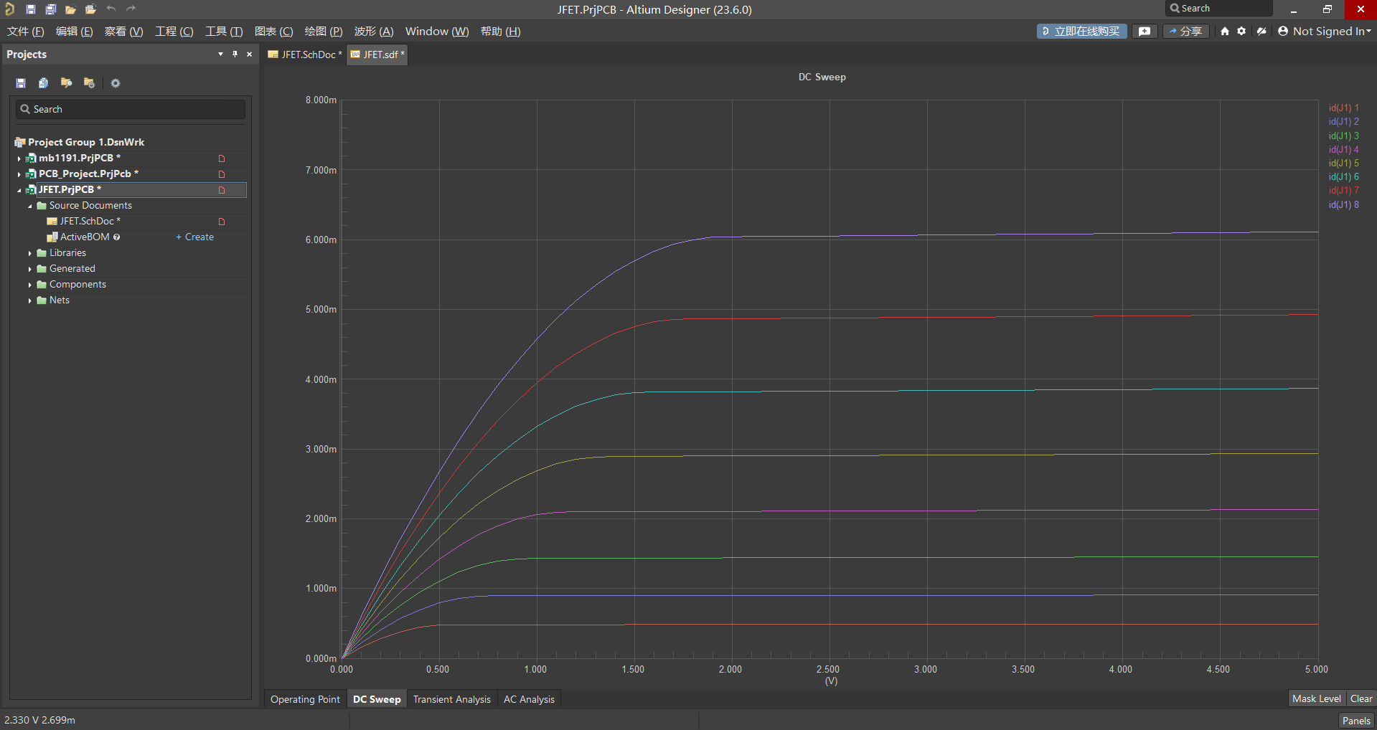The height and width of the screenshot is (730, 1377).
Task: Open the Projects panel dropdown arrow
Action: click(x=220, y=54)
